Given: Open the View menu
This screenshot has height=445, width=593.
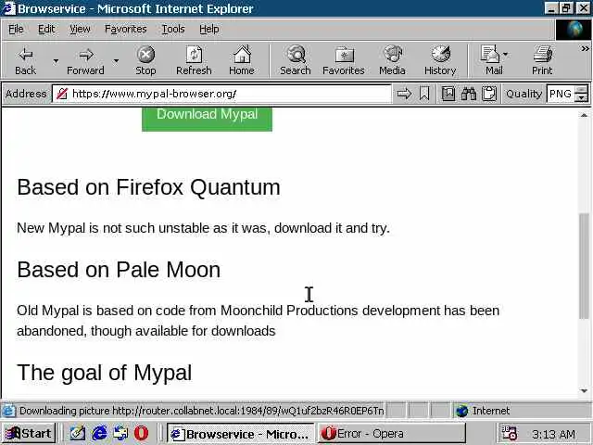Looking at the screenshot, I should pos(80,29).
